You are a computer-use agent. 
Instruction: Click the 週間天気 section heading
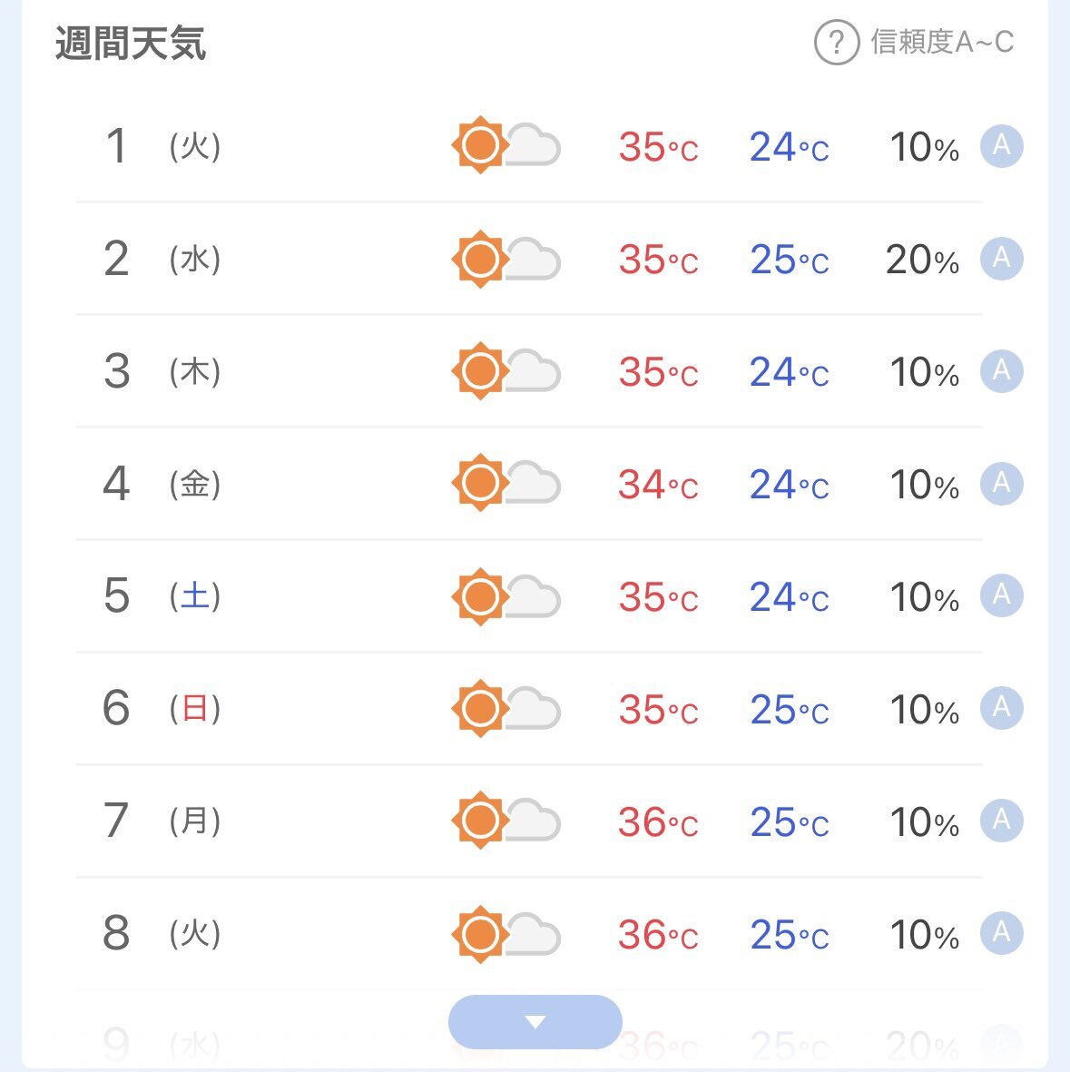coord(131,43)
